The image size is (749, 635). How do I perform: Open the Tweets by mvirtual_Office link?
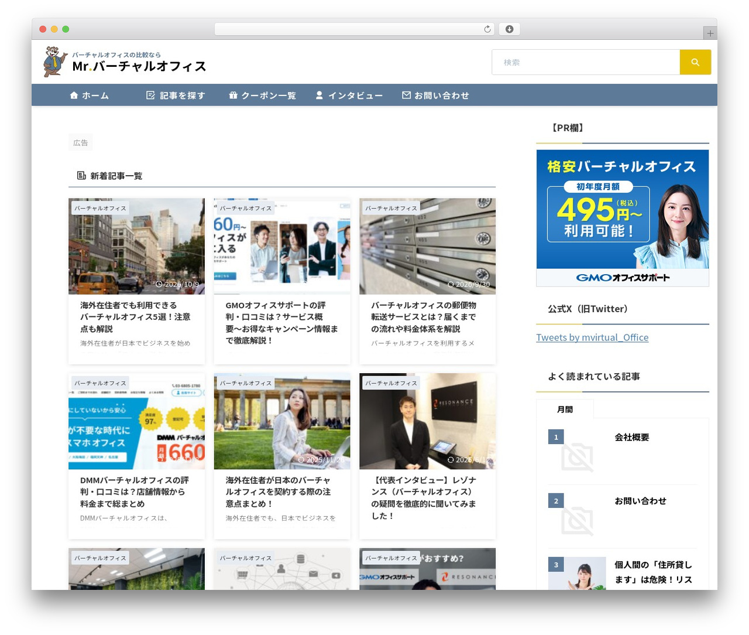592,337
